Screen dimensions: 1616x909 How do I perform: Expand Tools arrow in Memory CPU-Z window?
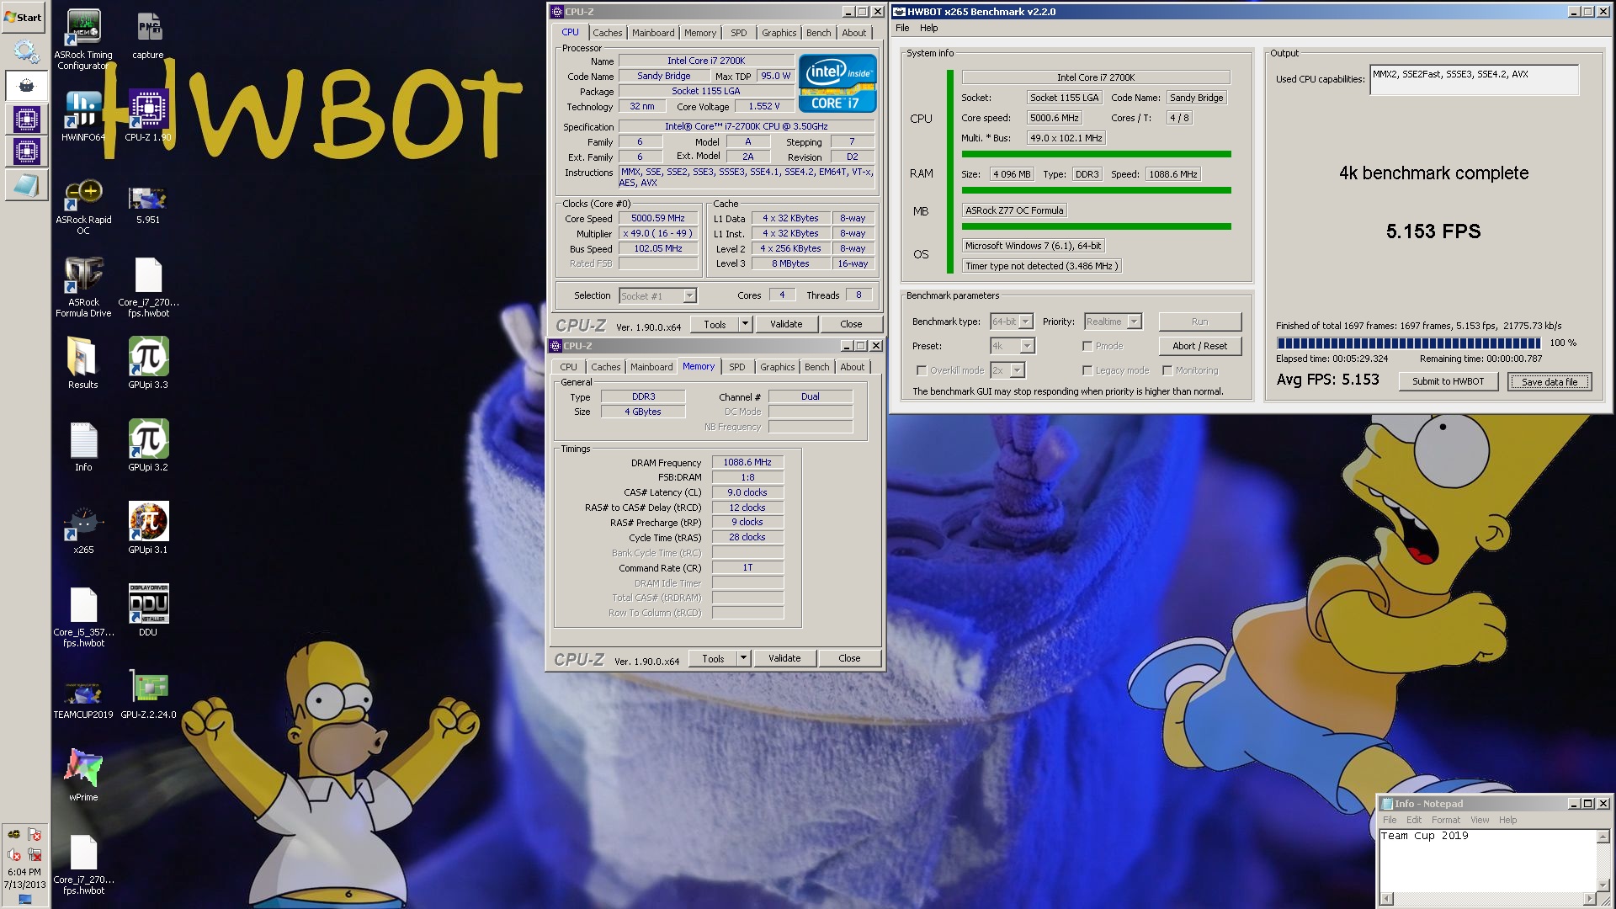point(743,658)
